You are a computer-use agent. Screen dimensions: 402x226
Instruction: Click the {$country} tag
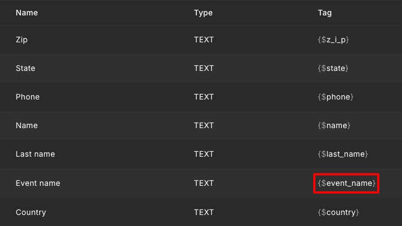(339, 212)
